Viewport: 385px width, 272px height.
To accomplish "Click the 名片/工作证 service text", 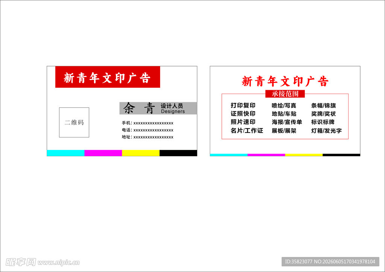I will tap(247, 130).
